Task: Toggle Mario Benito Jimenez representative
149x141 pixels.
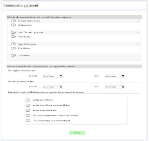Action: coord(13,44)
